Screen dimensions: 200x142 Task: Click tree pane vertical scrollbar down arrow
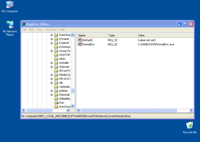[x=72, y=106]
